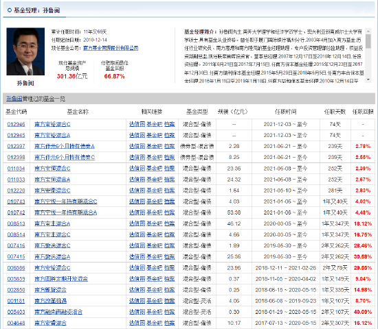The height and width of the screenshot is (329, 378).
Task: Open fund code 005859
Action: coord(16,279)
